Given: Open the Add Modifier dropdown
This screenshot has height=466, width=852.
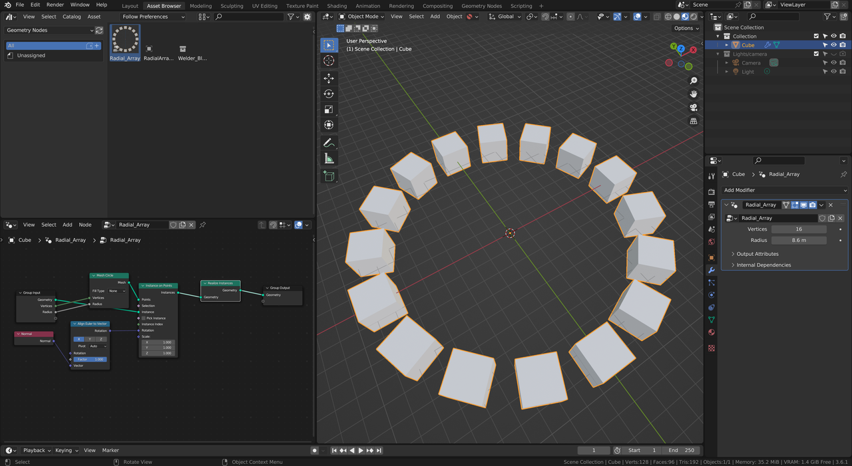Looking at the screenshot, I should tap(784, 190).
